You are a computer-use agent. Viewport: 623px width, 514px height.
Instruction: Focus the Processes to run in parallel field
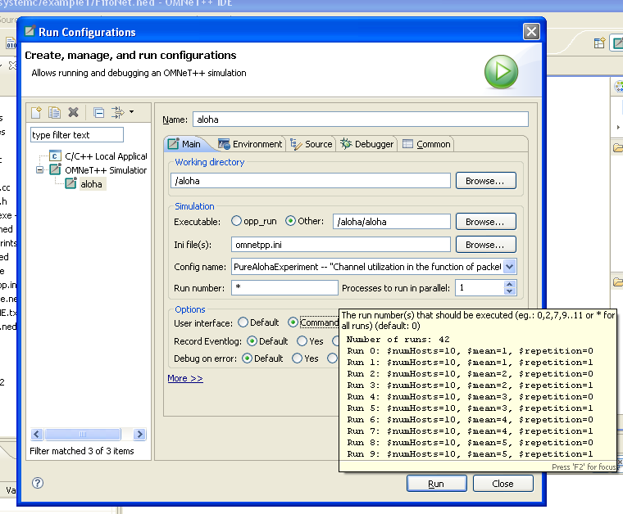480,287
